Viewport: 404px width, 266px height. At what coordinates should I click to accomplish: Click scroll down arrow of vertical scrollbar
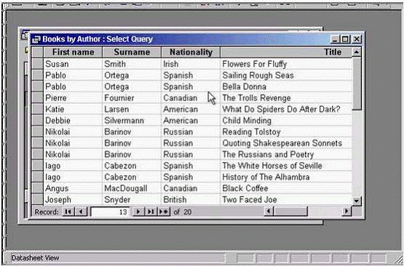coord(357,201)
